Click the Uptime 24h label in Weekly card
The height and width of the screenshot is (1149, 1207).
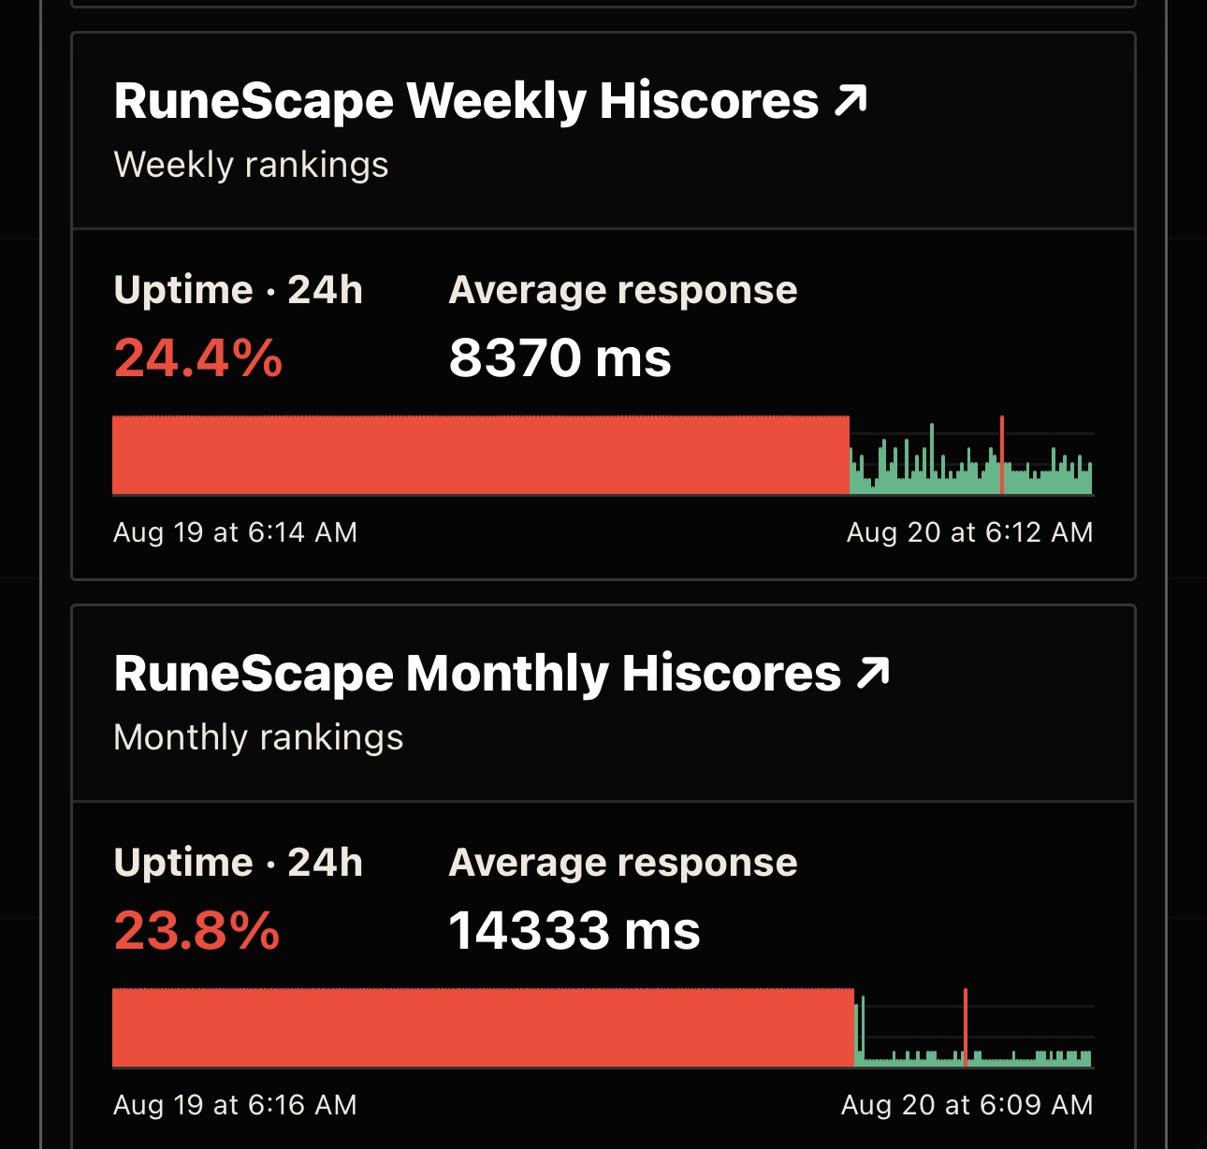(239, 290)
